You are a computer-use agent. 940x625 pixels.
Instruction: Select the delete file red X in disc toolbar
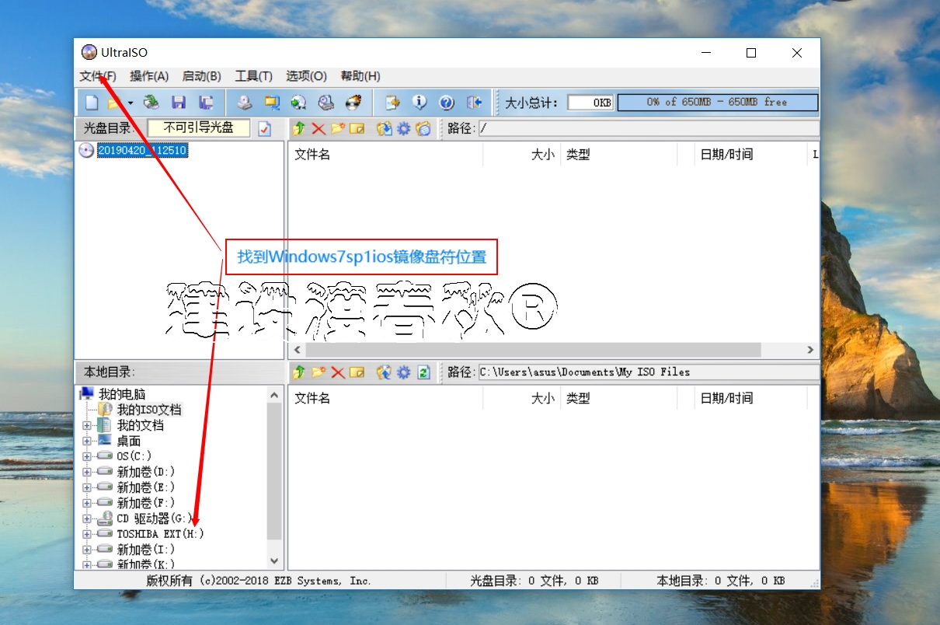tap(318, 129)
